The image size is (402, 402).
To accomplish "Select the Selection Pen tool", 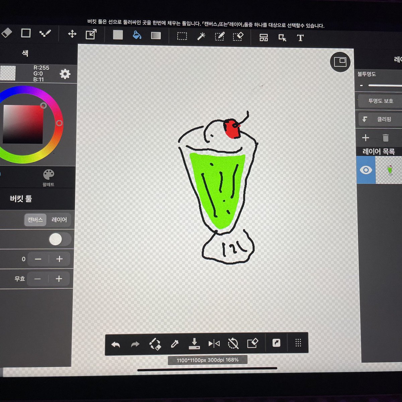I will point(219,37).
